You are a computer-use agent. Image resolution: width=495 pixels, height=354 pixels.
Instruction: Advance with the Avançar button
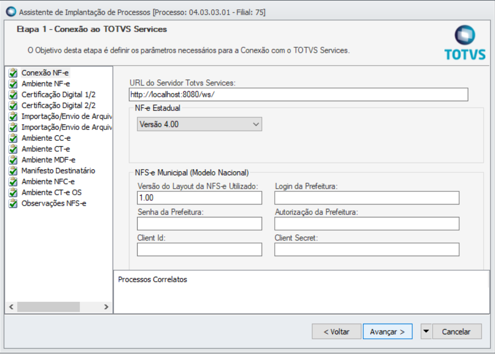click(387, 332)
